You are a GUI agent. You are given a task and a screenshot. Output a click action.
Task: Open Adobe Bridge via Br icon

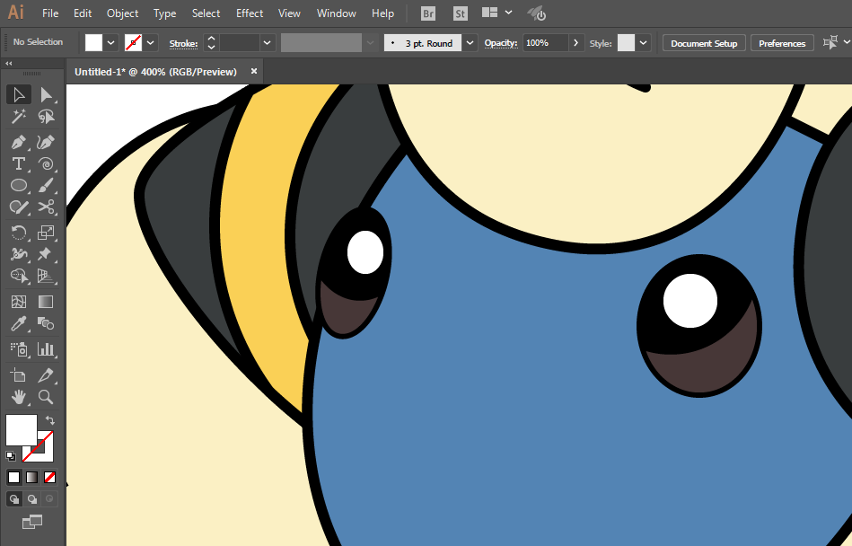(428, 13)
